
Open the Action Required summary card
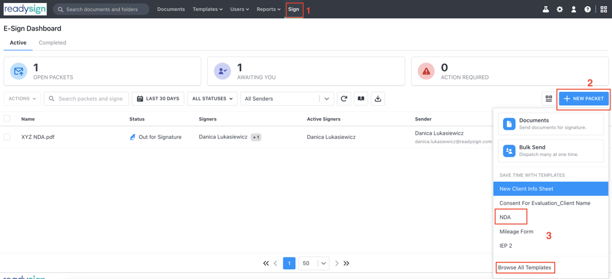pyautogui.click(x=510, y=71)
